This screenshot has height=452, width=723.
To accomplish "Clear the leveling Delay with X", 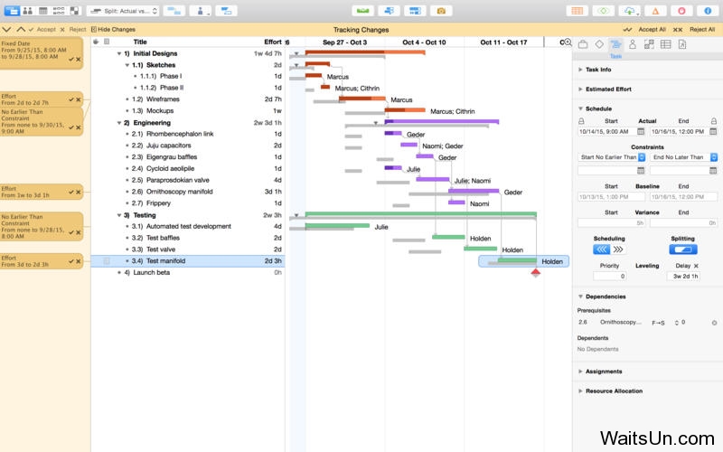I will pyautogui.click(x=696, y=266).
